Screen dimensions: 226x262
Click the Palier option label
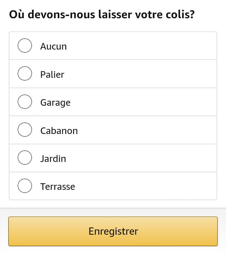(x=52, y=74)
